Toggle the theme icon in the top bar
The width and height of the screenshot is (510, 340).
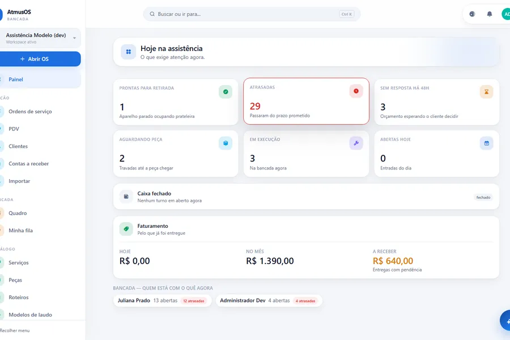click(x=472, y=14)
